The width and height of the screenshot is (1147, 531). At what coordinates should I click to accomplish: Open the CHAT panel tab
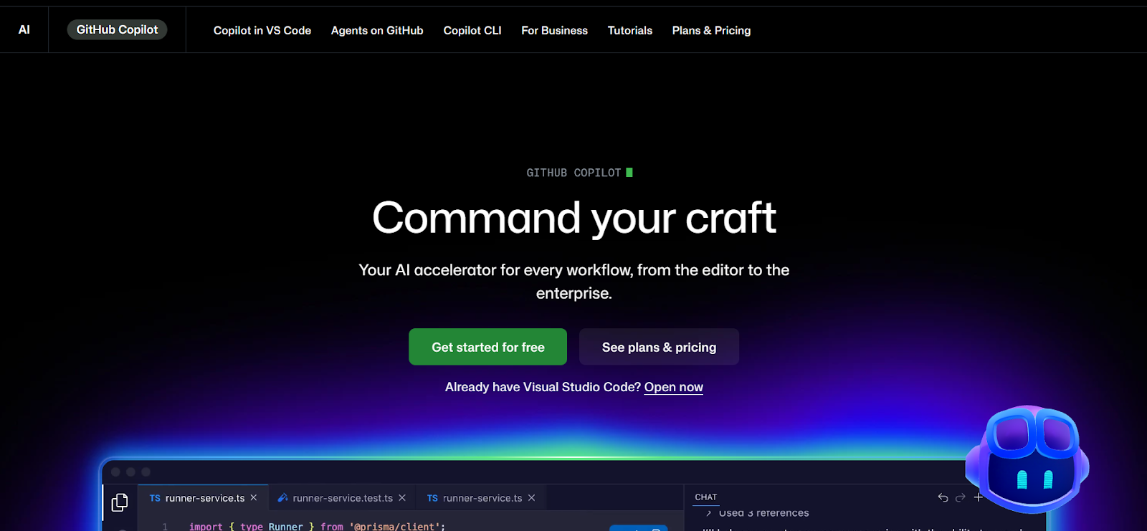(706, 497)
